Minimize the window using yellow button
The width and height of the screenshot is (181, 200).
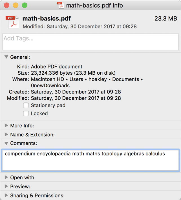16,5
